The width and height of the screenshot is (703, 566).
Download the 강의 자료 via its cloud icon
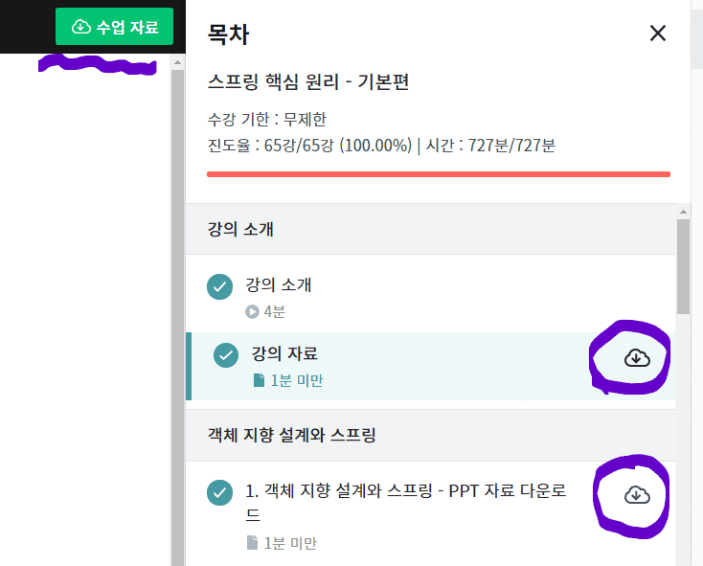[x=637, y=357]
